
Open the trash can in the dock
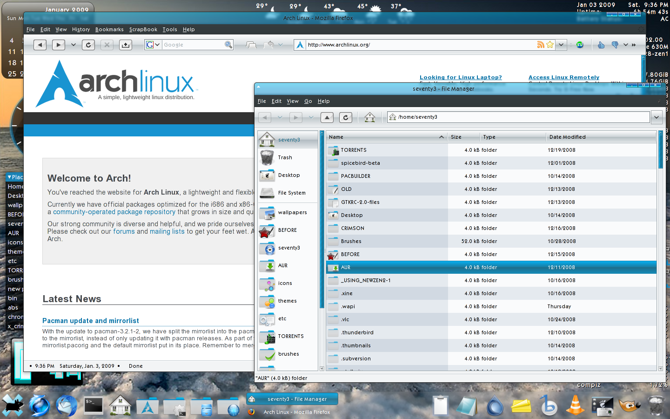(x=656, y=405)
